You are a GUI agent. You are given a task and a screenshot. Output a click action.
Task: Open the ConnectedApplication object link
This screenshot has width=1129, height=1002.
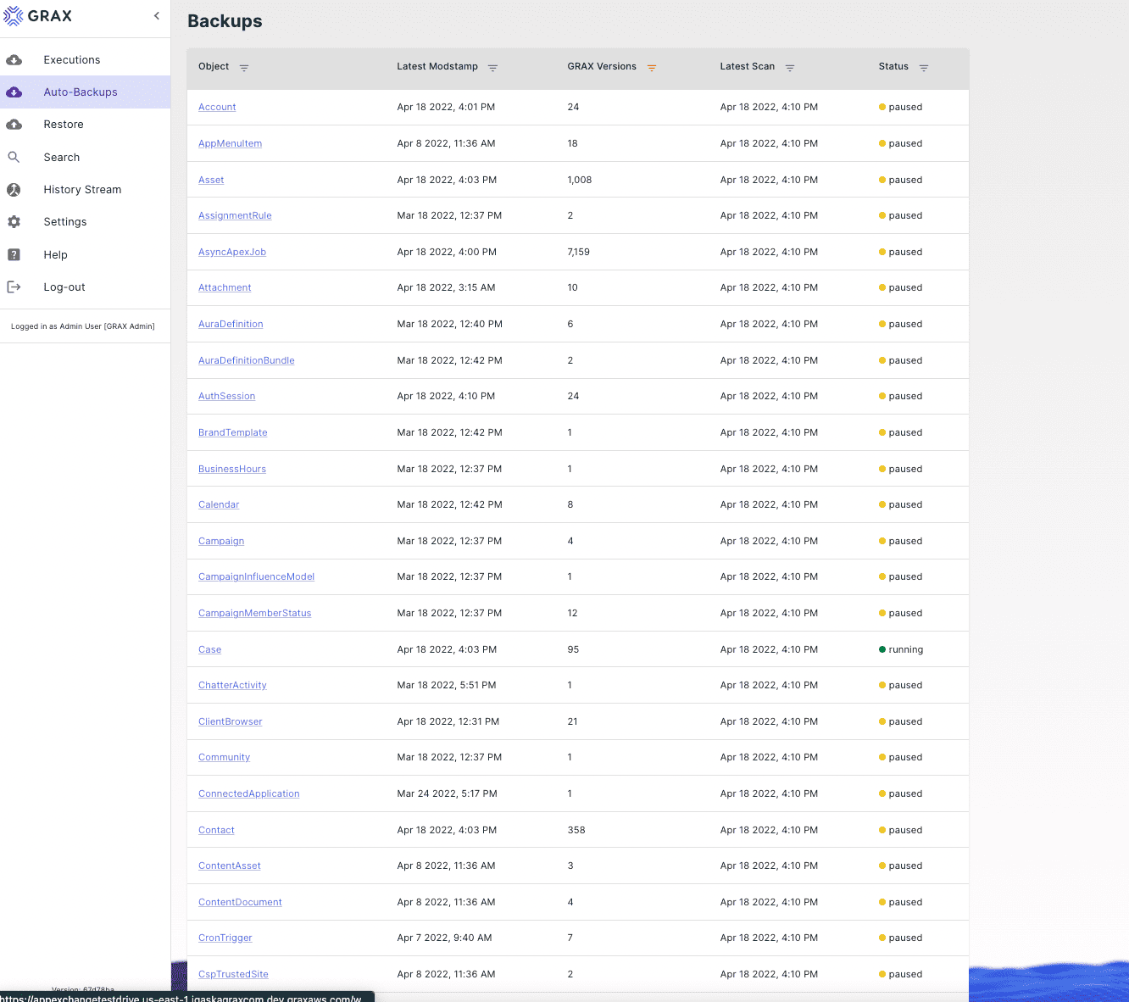[249, 794]
